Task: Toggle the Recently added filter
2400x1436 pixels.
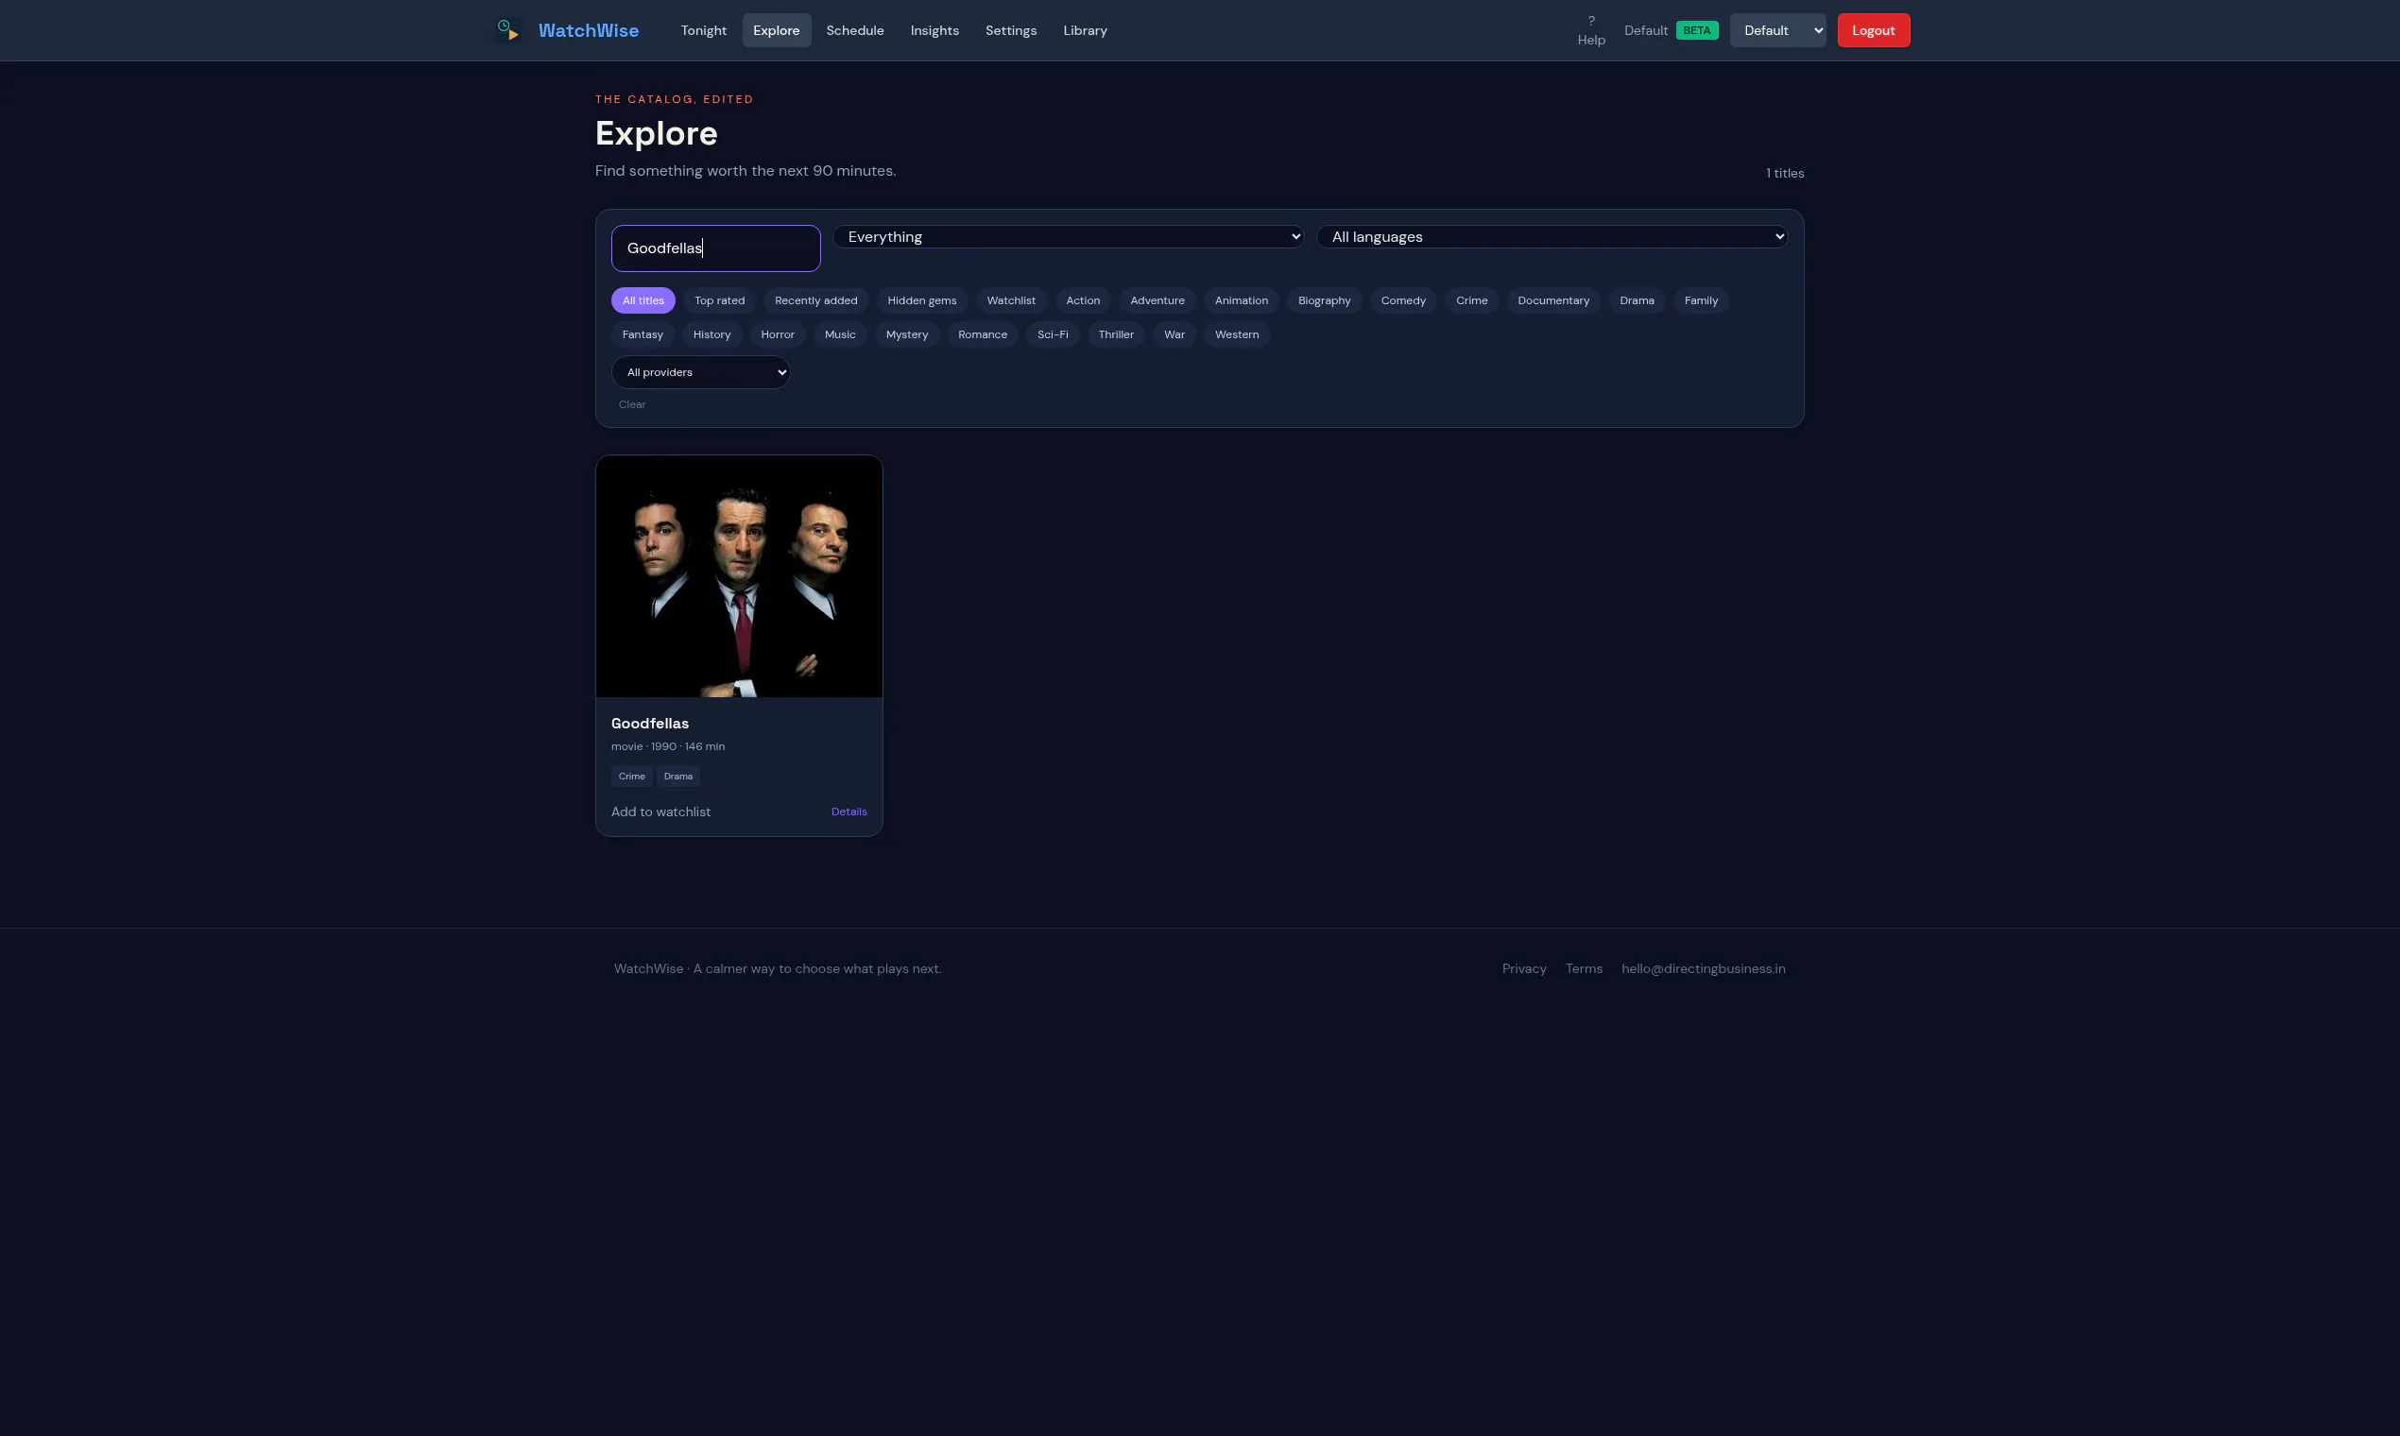Action: coord(815,300)
